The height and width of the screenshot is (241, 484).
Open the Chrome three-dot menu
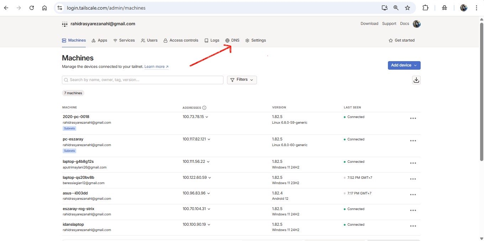477,8
